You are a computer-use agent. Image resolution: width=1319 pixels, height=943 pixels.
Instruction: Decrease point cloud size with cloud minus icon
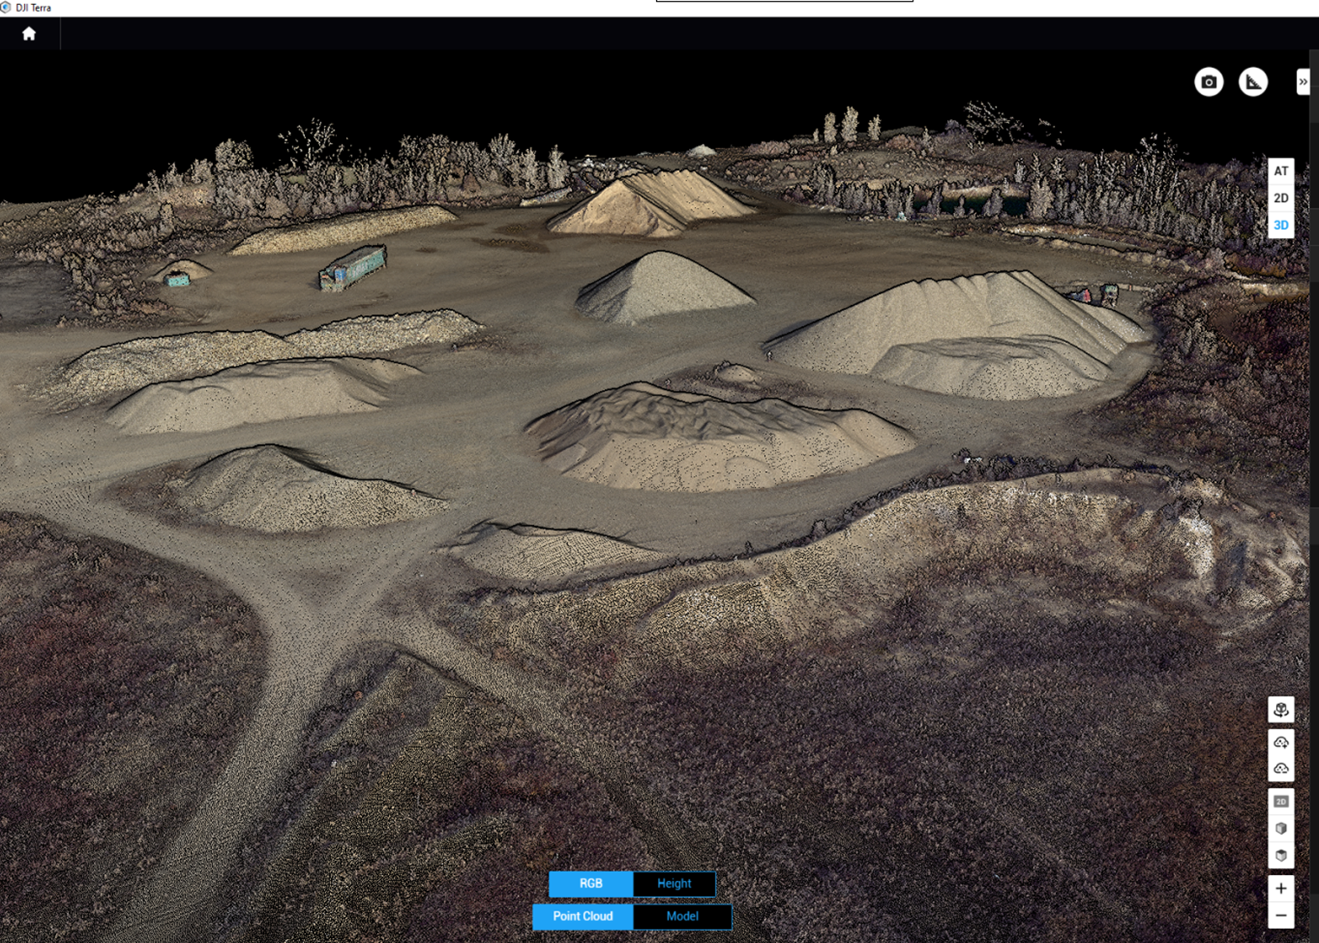1280,768
